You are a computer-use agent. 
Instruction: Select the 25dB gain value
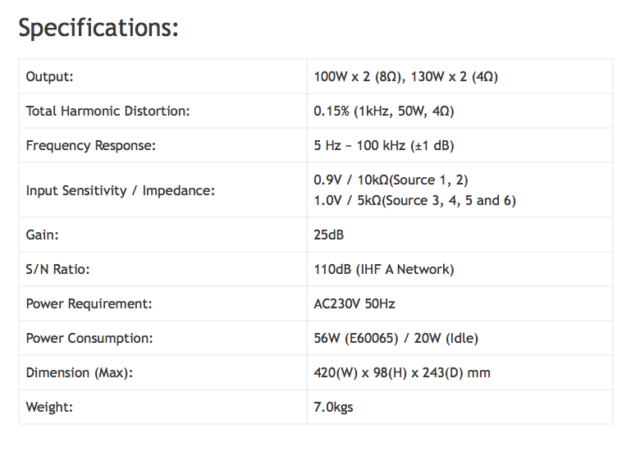(329, 235)
